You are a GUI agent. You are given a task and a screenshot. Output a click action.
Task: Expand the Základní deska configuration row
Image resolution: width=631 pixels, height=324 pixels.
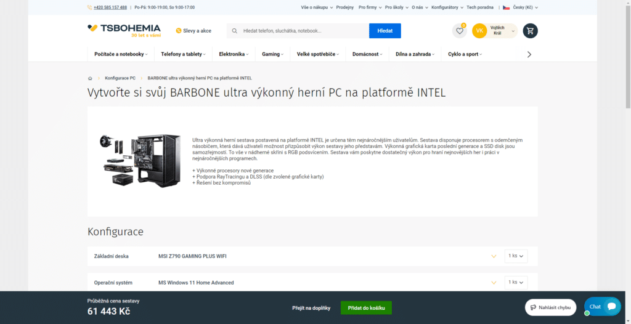[x=493, y=256]
